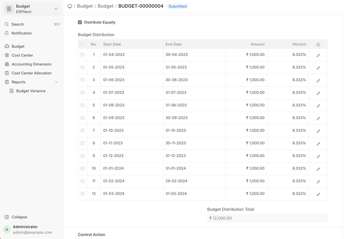Click the Collapse sidebar icon
This screenshot has width=344, height=239.
click(7, 217)
